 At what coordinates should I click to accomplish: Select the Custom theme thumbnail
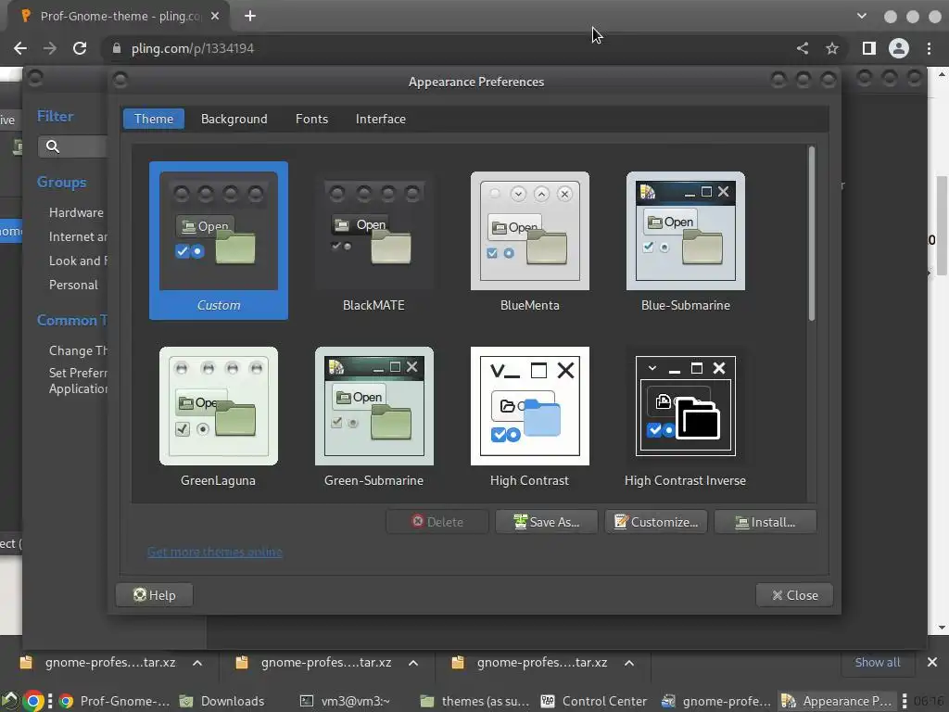[219, 240]
